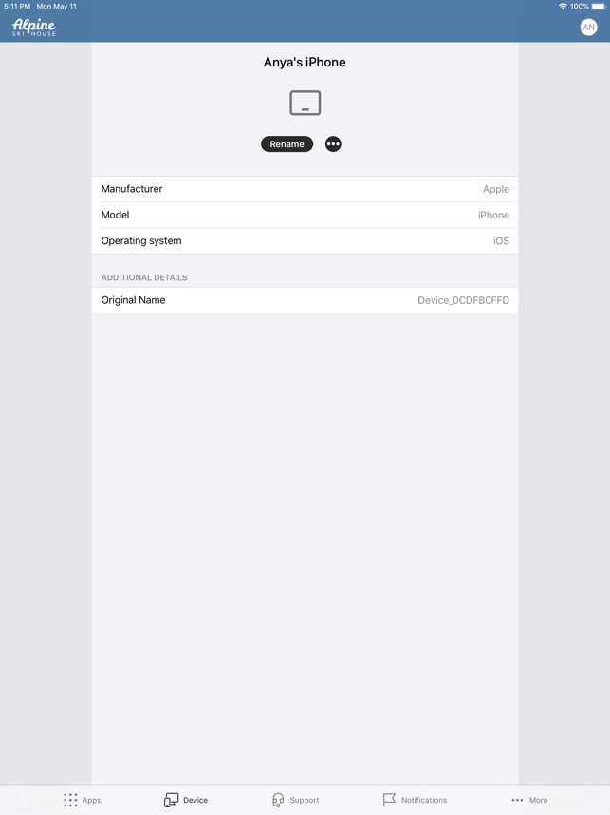Click the tablet device icon
The width and height of the screenshot is (610, 815).
(x=305, y=103)
